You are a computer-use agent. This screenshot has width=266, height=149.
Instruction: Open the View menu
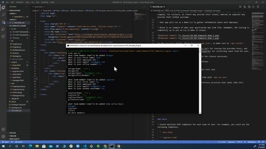[27, 2]
